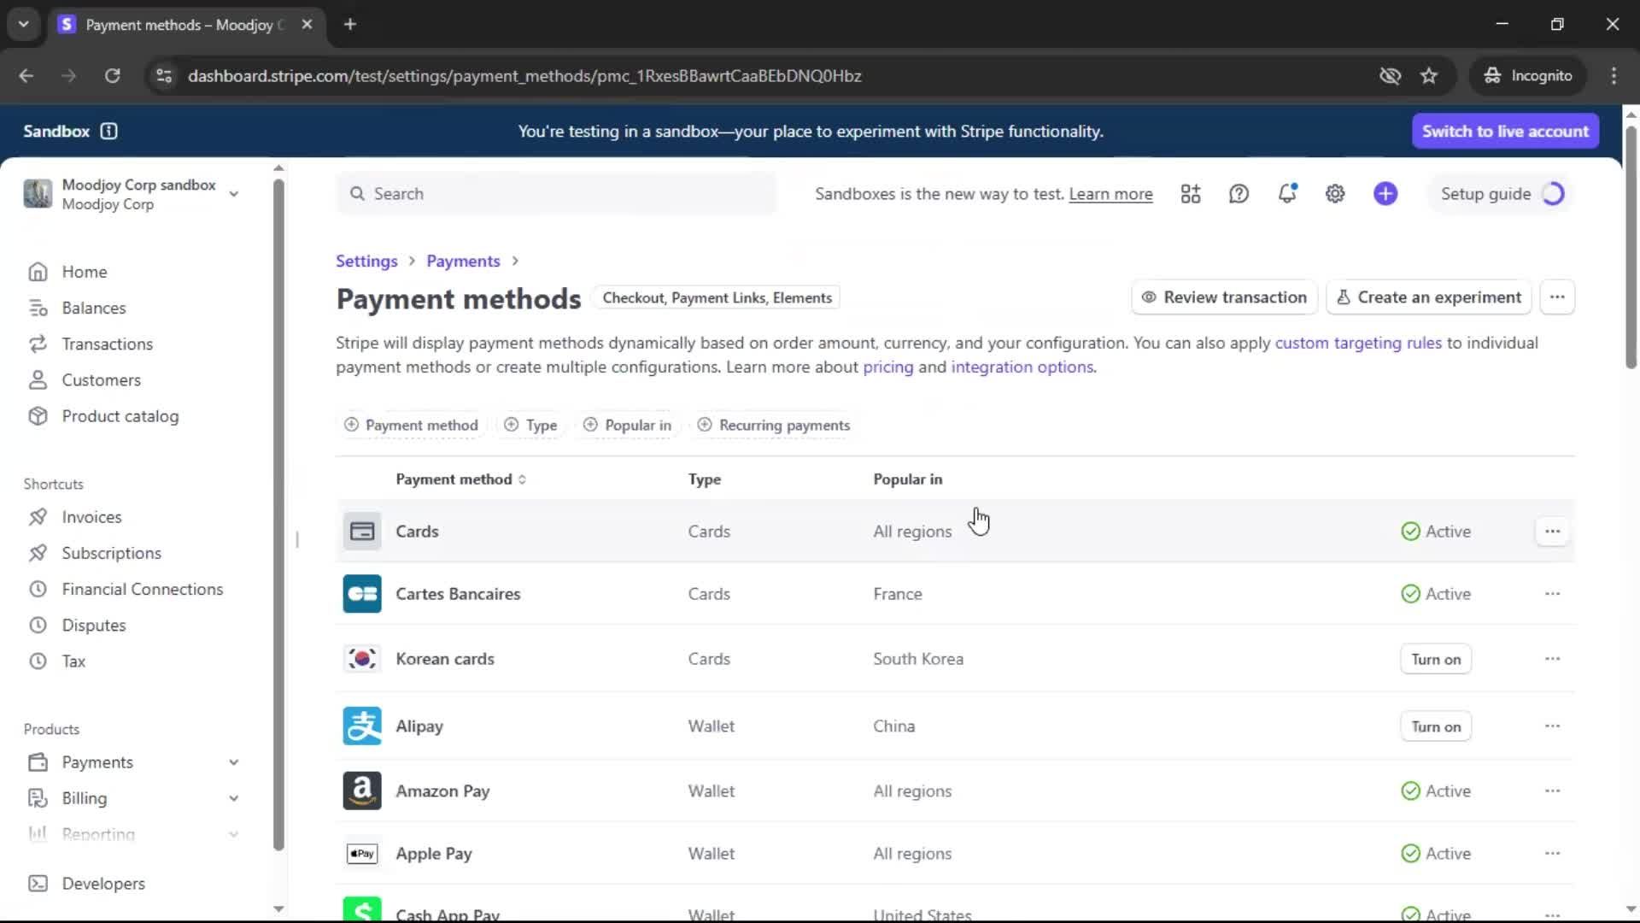Viewport: 1640px width, 923px height.
Task: Toggle the Recurring payments filter
Action: [x=774, y=425]
